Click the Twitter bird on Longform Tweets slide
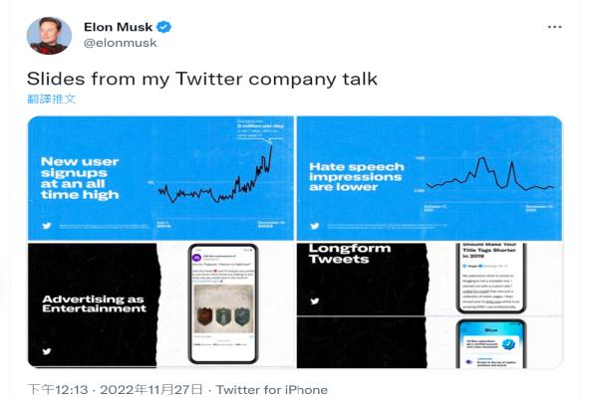598x398 pixels. point(315,301)
